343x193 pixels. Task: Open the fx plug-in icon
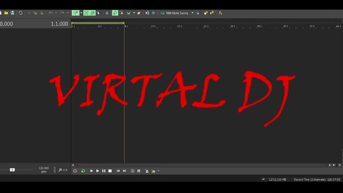(x=220, y=13)
